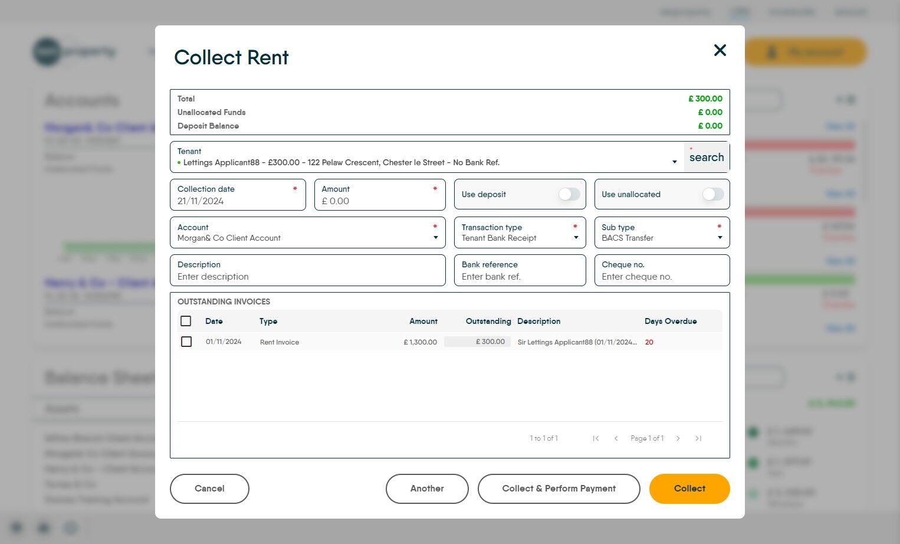This screenshot has height=544, width=900.
Task: Click the tenant search button
Action: click(706, 158)
